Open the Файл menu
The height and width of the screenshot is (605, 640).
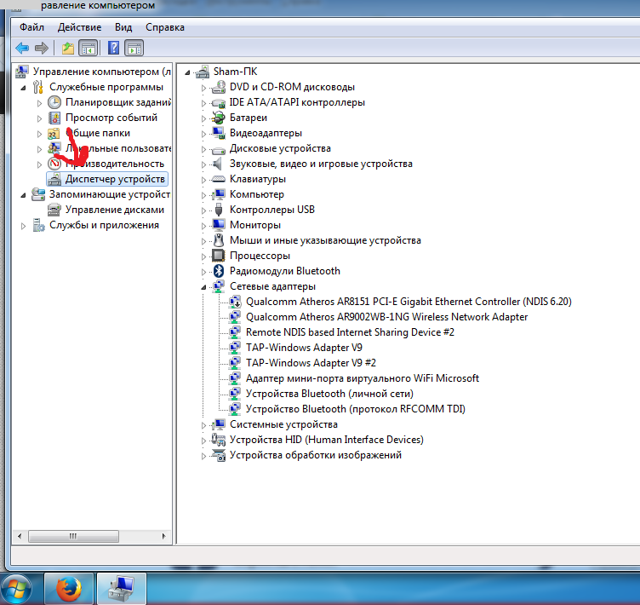[x=32, y=27]
